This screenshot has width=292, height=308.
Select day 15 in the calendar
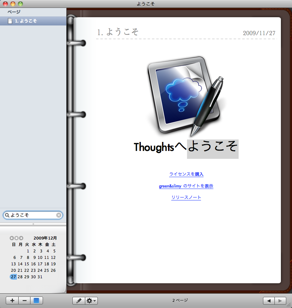tap(27, 264)
